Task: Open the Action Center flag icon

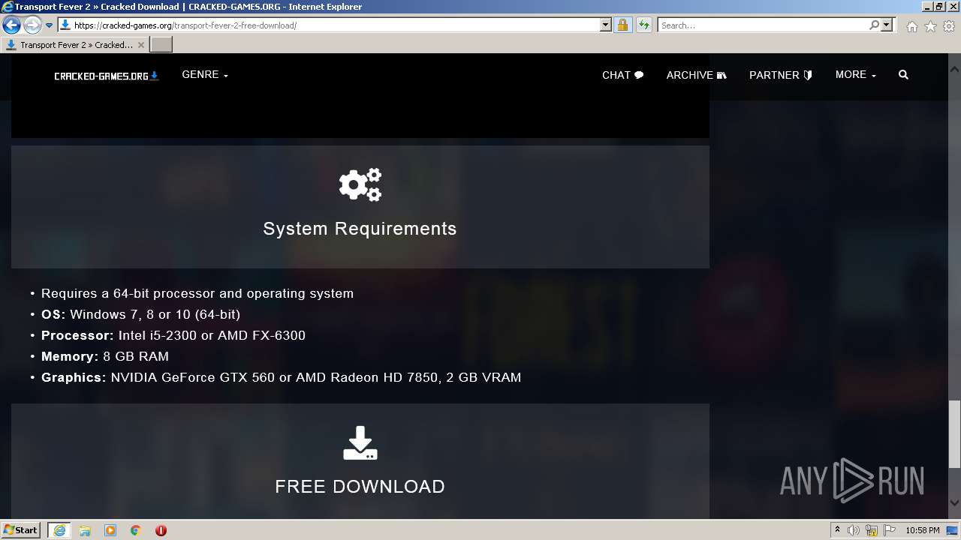Action: pos(890,530)
